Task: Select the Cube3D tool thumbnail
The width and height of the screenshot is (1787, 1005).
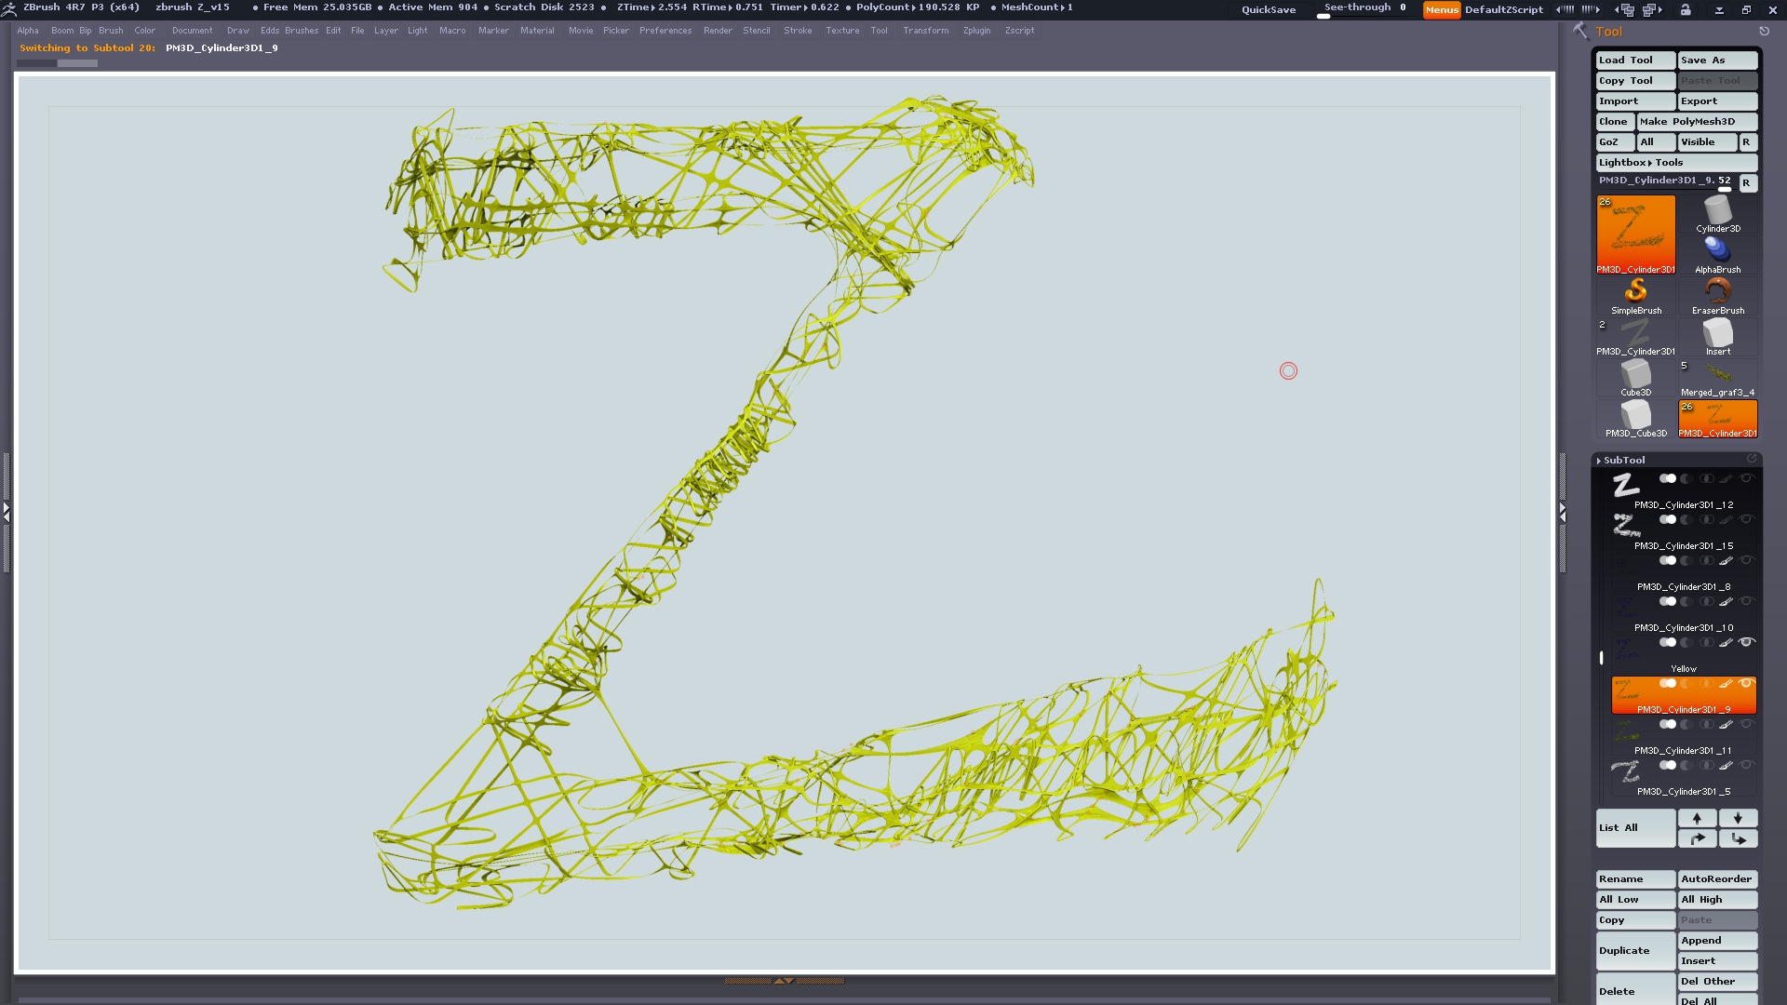Action: [x=1635, y=377]
